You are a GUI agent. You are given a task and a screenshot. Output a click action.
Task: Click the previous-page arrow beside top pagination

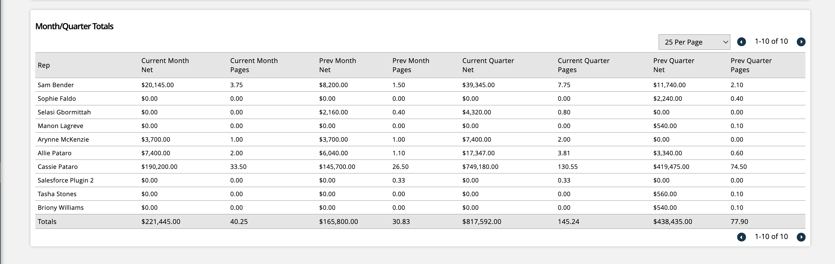tap(741, 42)
